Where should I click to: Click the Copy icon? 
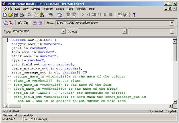pos(36,15)
